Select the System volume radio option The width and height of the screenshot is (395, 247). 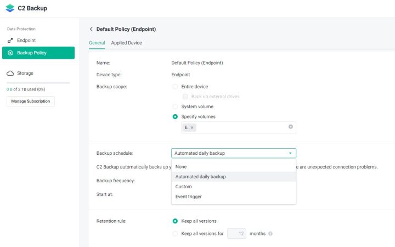point(175,106)
